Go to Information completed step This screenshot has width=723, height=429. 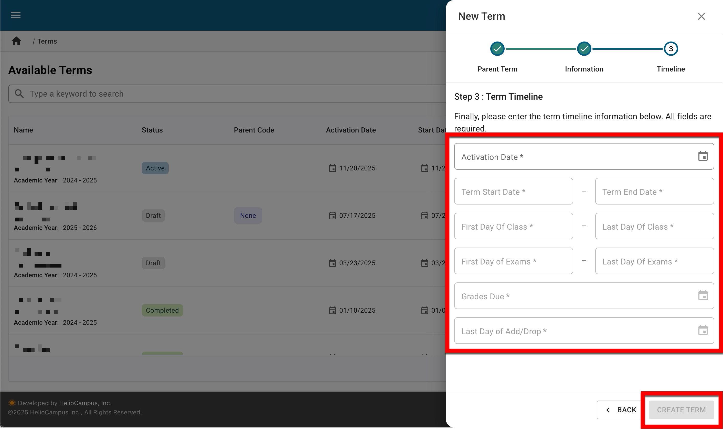pyautogui.click(x=584, y=49)
